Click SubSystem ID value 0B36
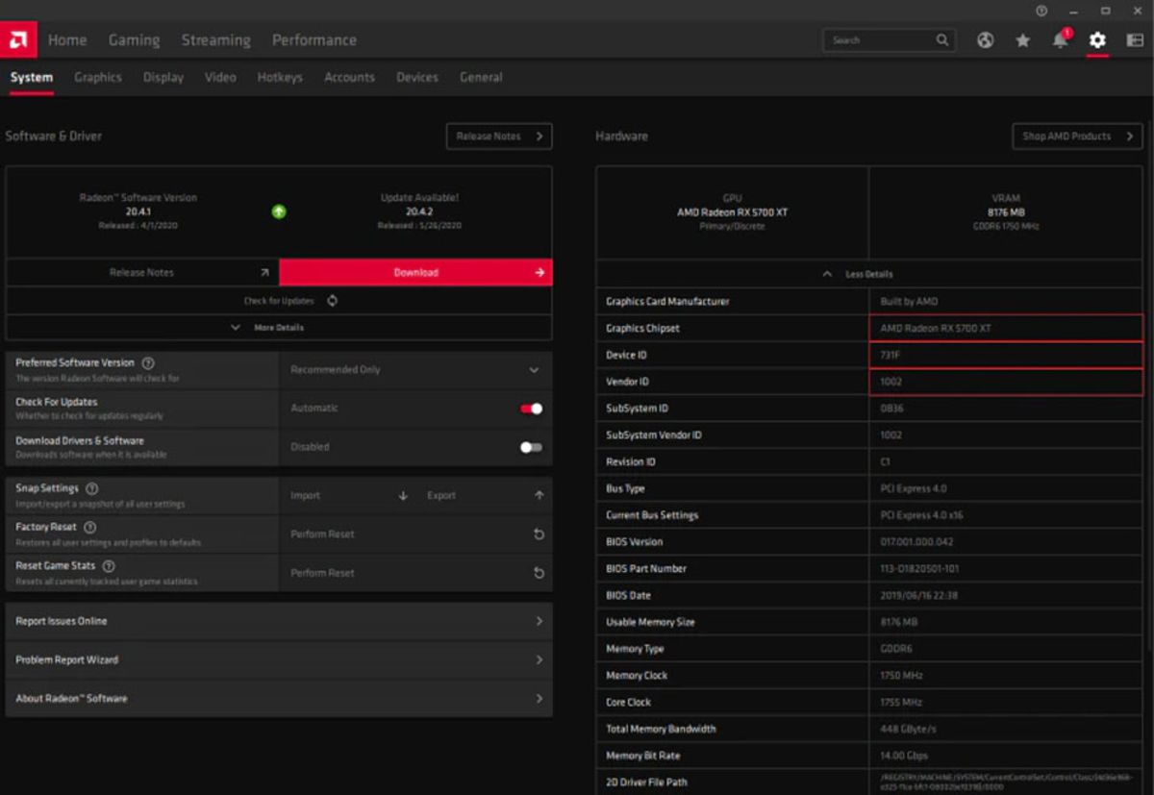 click(892, 409)
